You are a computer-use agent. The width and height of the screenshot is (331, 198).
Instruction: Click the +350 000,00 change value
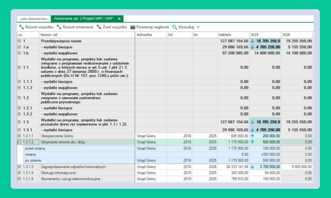click(270, 155)
